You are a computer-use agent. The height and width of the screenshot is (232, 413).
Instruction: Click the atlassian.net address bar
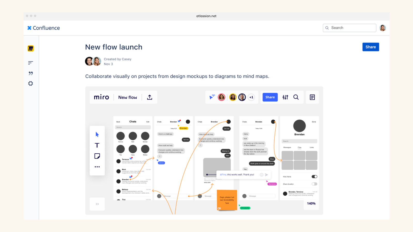point(206,16)
